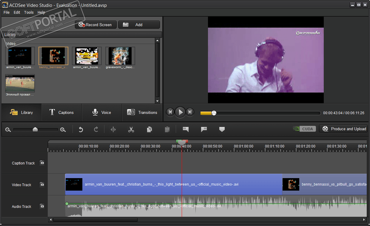Click the preview timecode 00:00:43:04
Screen dimensions: 370x226
coord(333,113)
